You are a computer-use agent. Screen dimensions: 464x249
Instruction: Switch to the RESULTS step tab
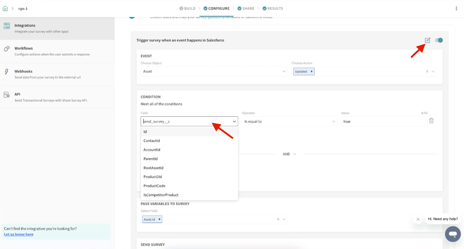[x=273, y=8]
